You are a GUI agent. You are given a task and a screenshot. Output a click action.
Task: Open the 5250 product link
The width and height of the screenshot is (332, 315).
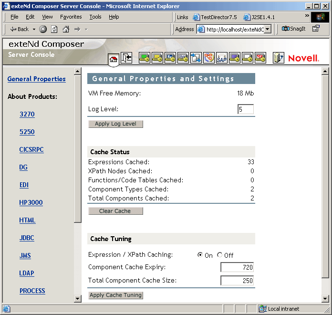coord(27,132)
